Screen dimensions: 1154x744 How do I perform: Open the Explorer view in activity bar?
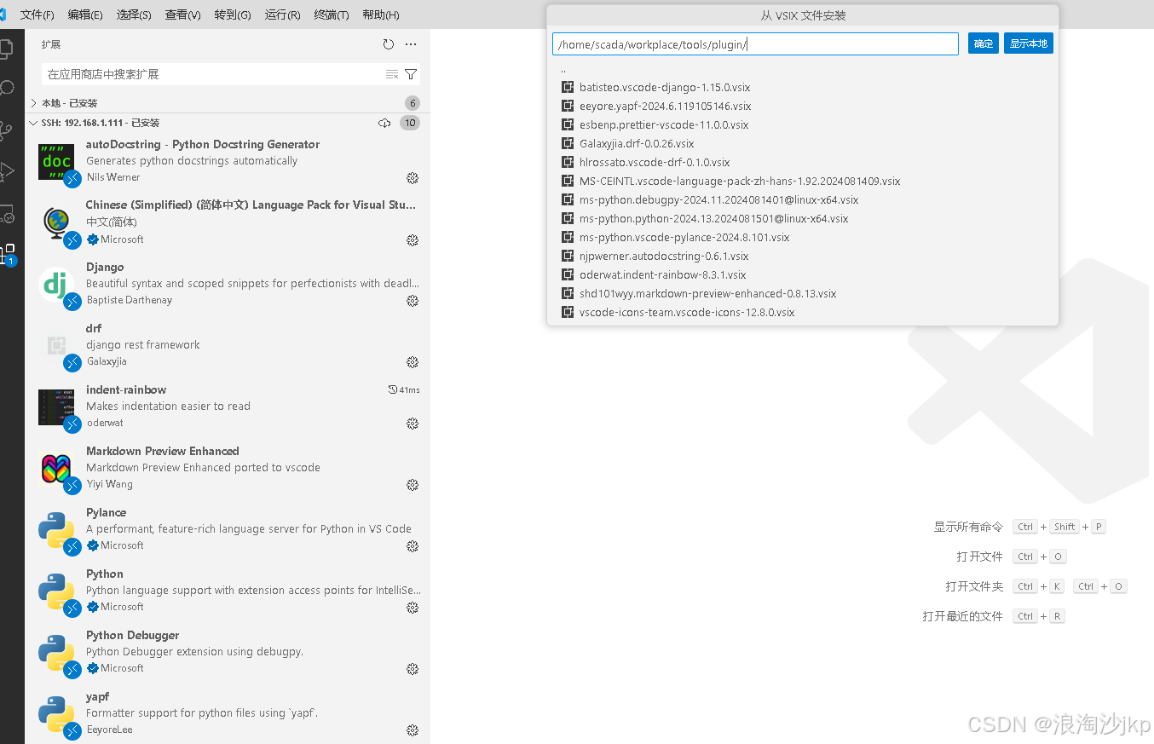[6, 48]
